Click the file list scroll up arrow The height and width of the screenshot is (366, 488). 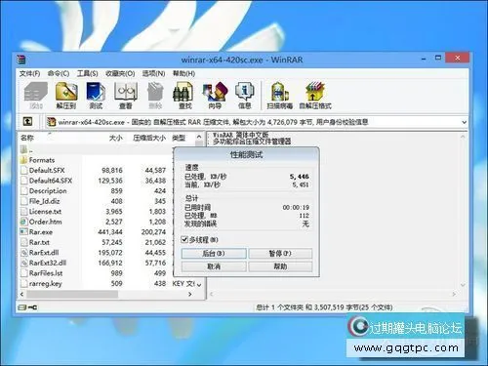tap(199, 137)
